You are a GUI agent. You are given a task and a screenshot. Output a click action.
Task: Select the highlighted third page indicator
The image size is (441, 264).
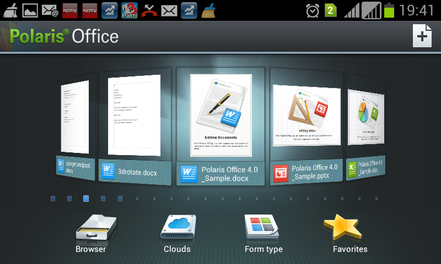[86, 199]
